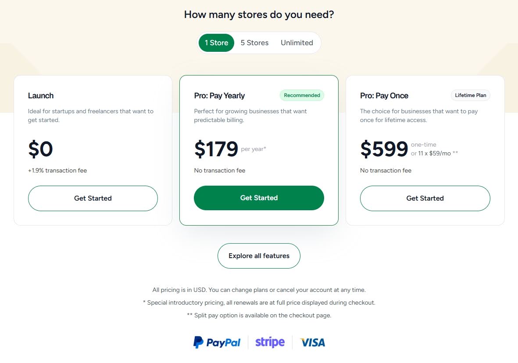Select the 1 Store option

pyautogui.click(x=216, y=43)
